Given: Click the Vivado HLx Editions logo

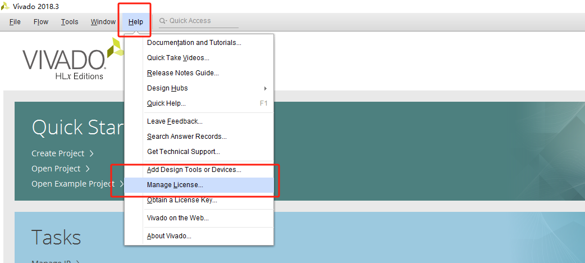Looking at the screenshot, I should (x=73, y=60).
